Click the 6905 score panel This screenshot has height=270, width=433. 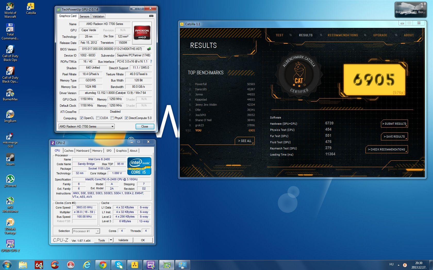coord(374,80)
